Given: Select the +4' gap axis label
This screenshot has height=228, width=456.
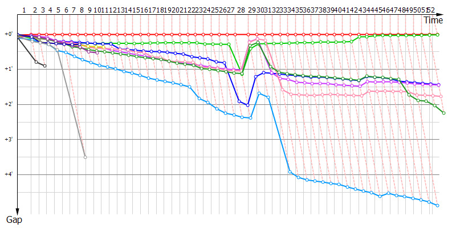Looking at the screenshot, I should (8, 174).
